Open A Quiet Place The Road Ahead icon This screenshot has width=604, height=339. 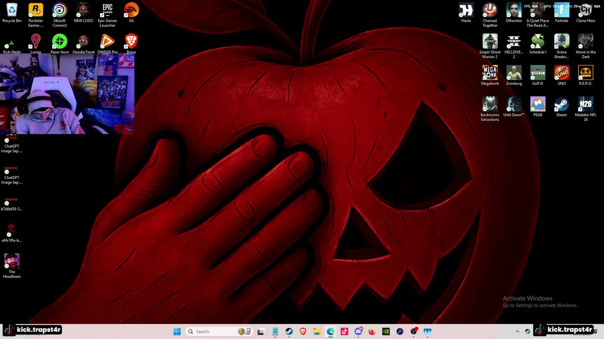point(538,15)
